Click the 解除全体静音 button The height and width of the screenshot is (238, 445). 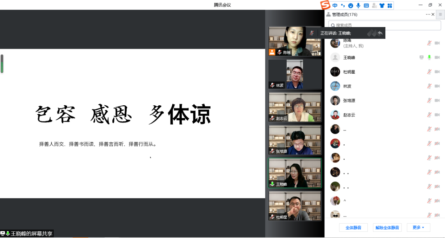click(387, 227)
